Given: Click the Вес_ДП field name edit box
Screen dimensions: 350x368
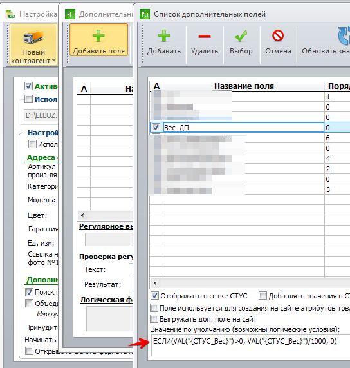Looking at the screenshot, I should coord(243,128).
